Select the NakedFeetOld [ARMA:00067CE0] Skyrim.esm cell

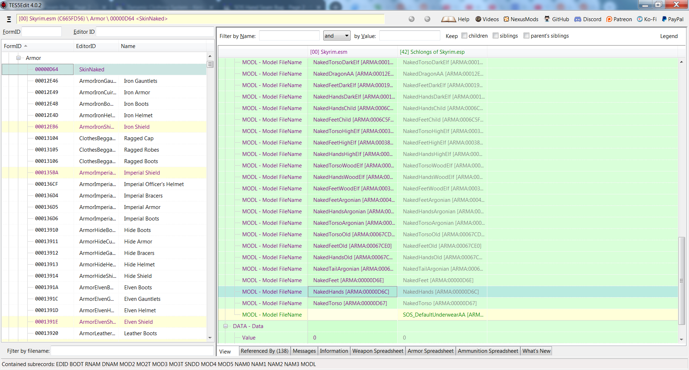(x=352, y=246)
